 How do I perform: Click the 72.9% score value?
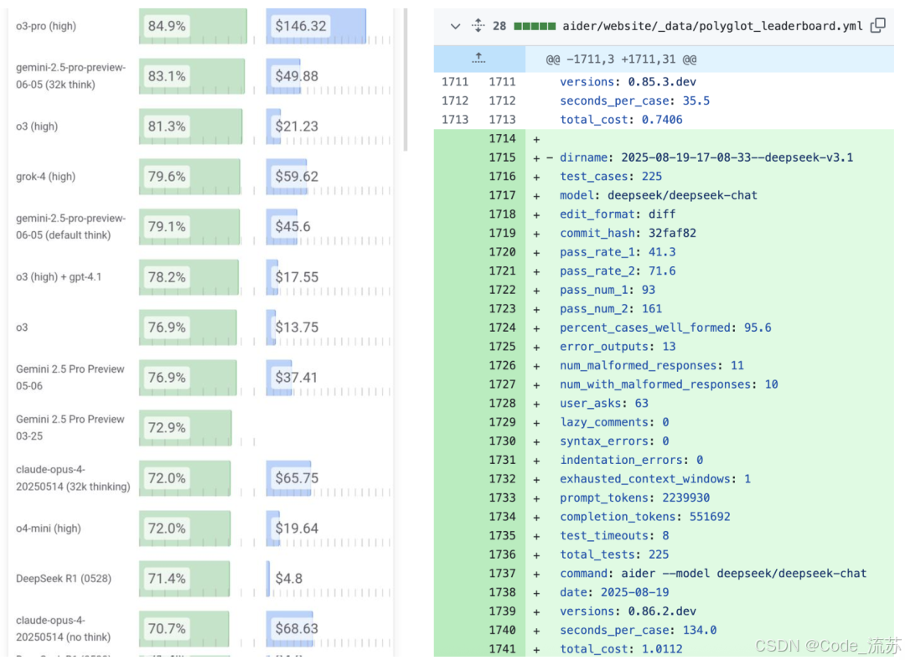[x=167, y=427]
